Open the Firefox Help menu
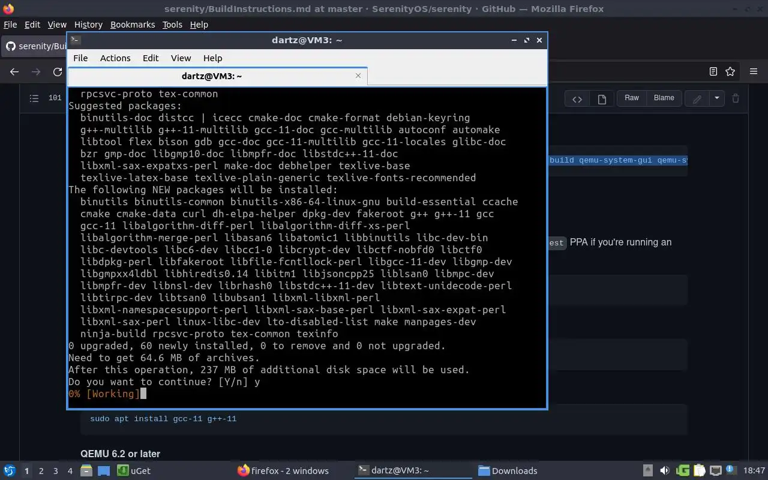 (x=199, y=25)
